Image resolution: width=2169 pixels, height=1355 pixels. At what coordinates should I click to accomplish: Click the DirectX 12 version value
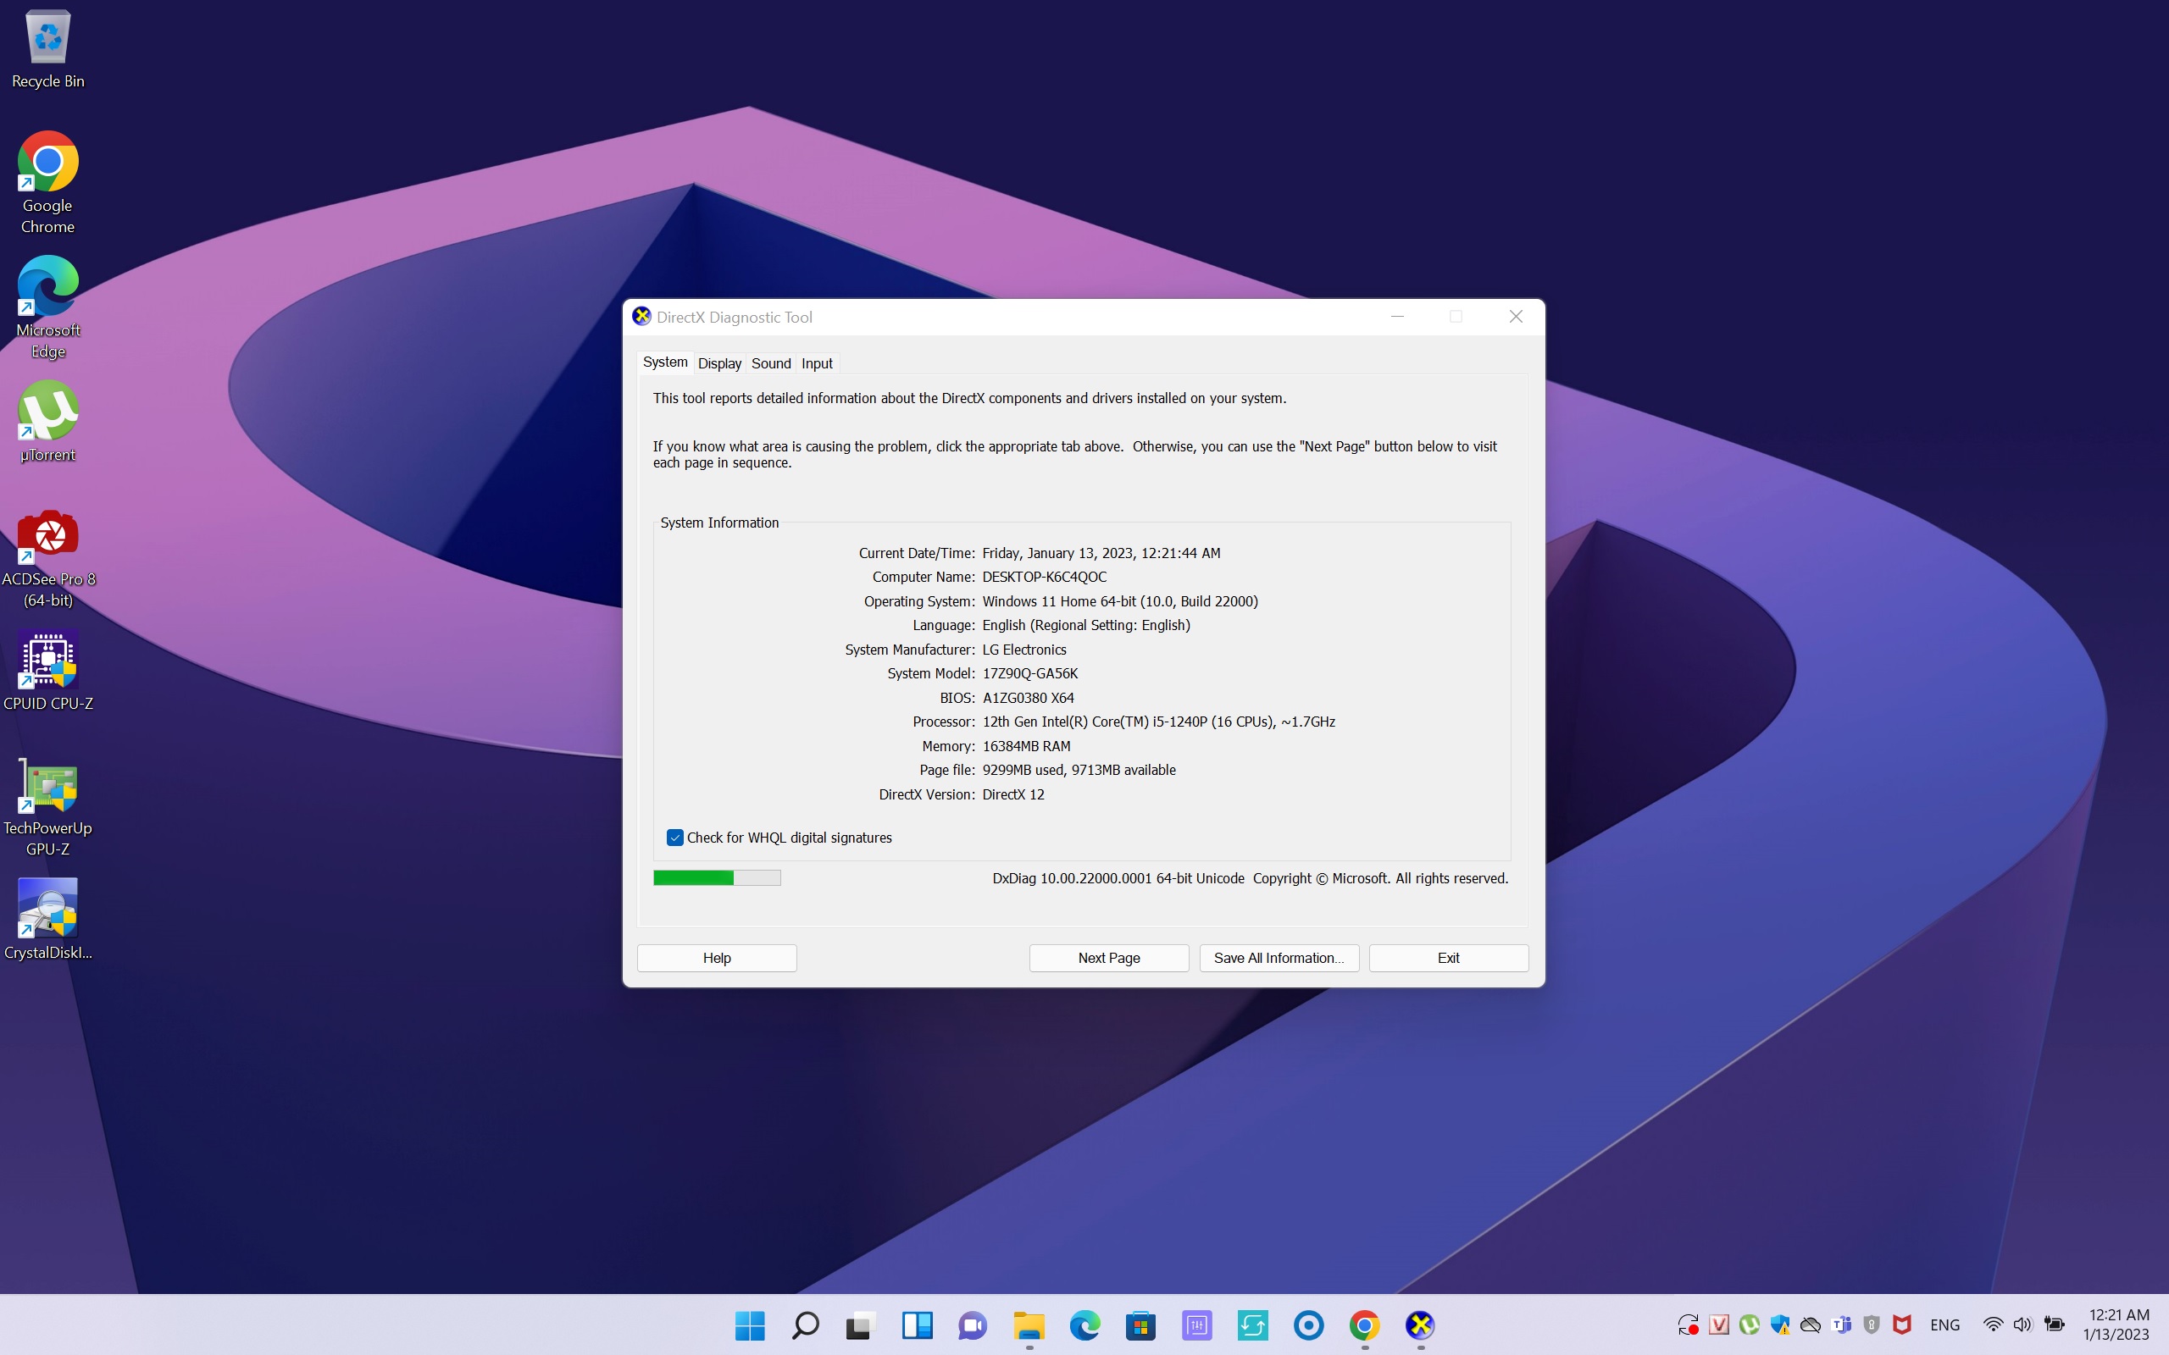pos(1013,795)
